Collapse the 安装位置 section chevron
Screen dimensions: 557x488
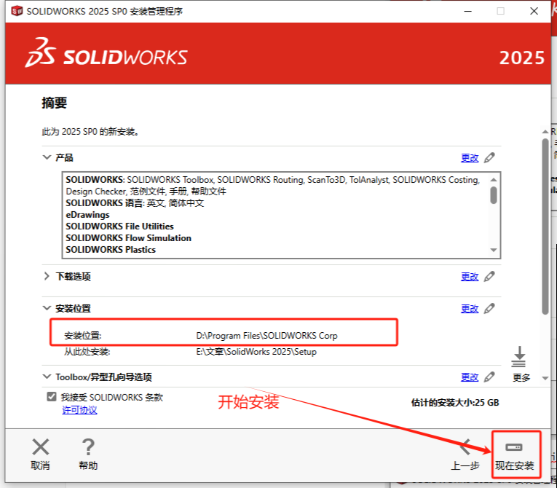[47, 308]
